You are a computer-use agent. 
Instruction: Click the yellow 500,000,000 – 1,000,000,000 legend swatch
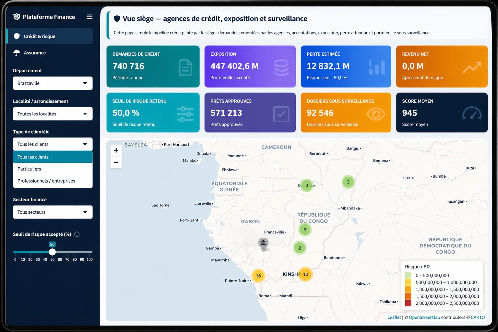[x=408, y=282]
